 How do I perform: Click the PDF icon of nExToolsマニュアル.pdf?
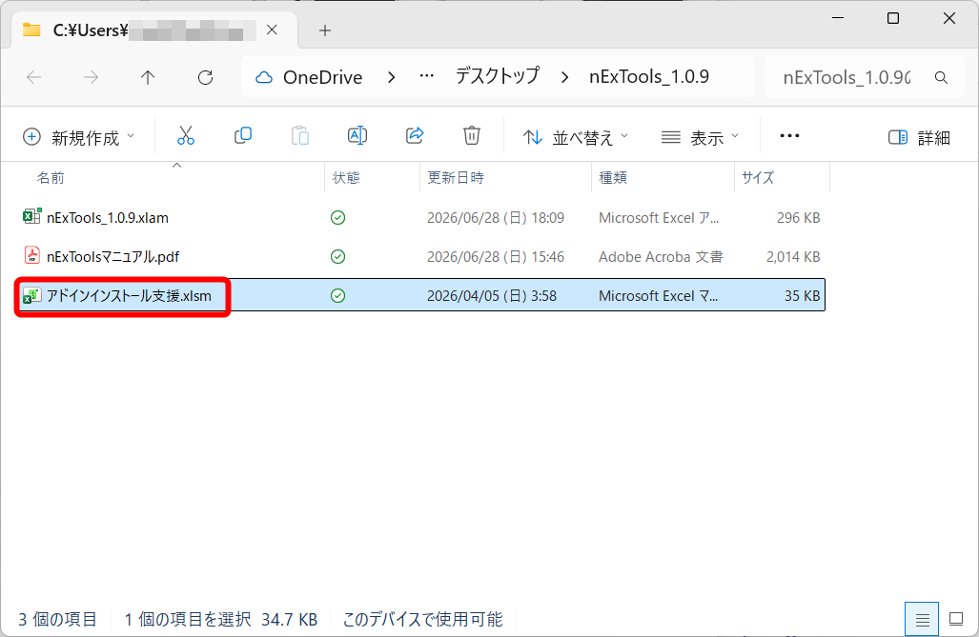[x=31, y=256]
